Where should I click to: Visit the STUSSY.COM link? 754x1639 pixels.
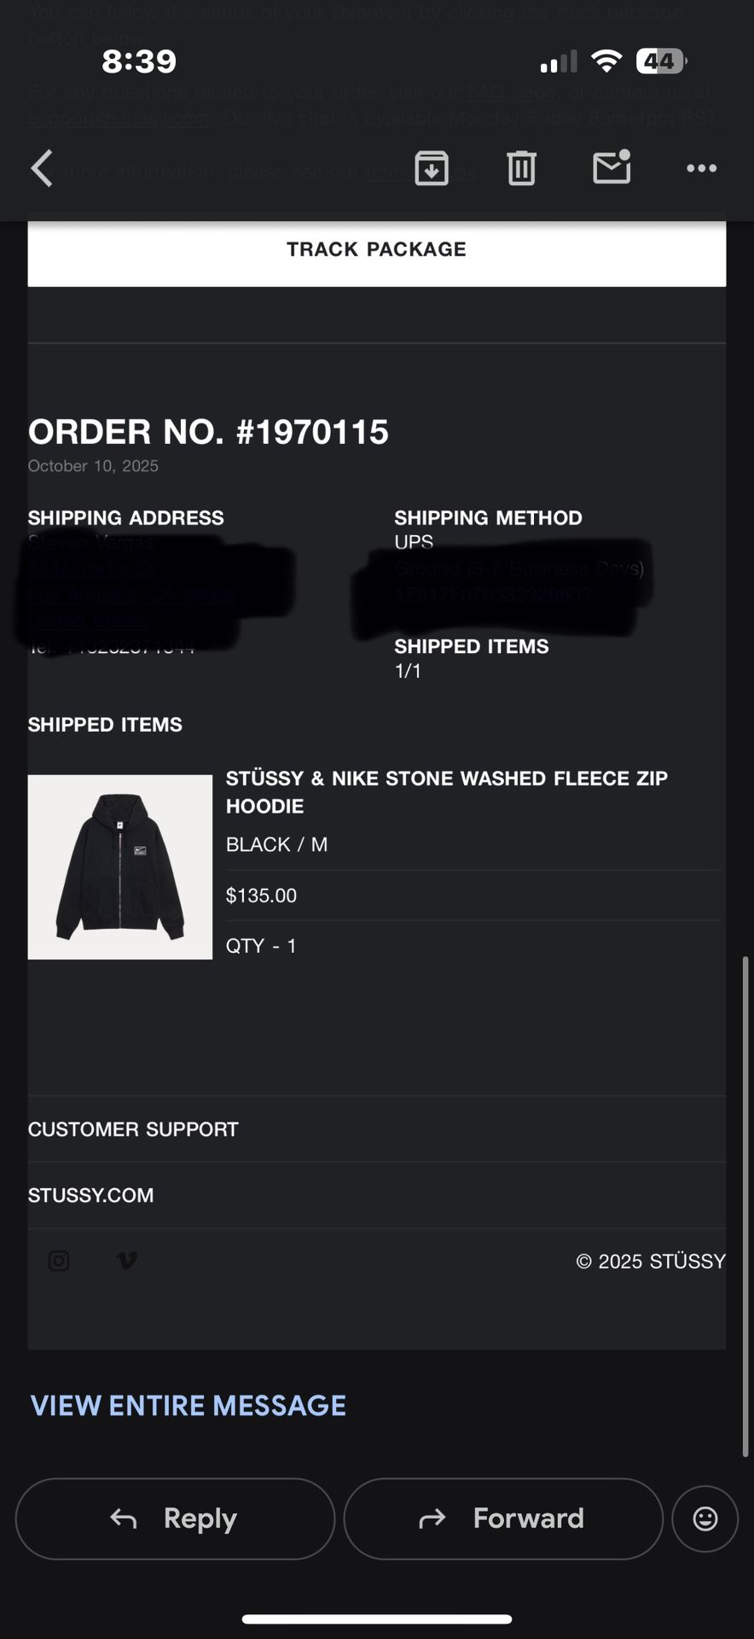[x=91, y=1195]
